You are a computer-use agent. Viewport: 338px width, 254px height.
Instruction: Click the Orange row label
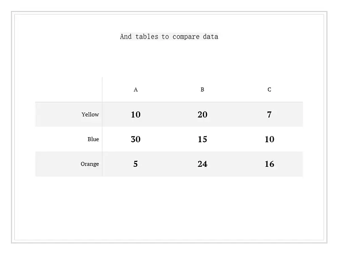coord(90,164)
